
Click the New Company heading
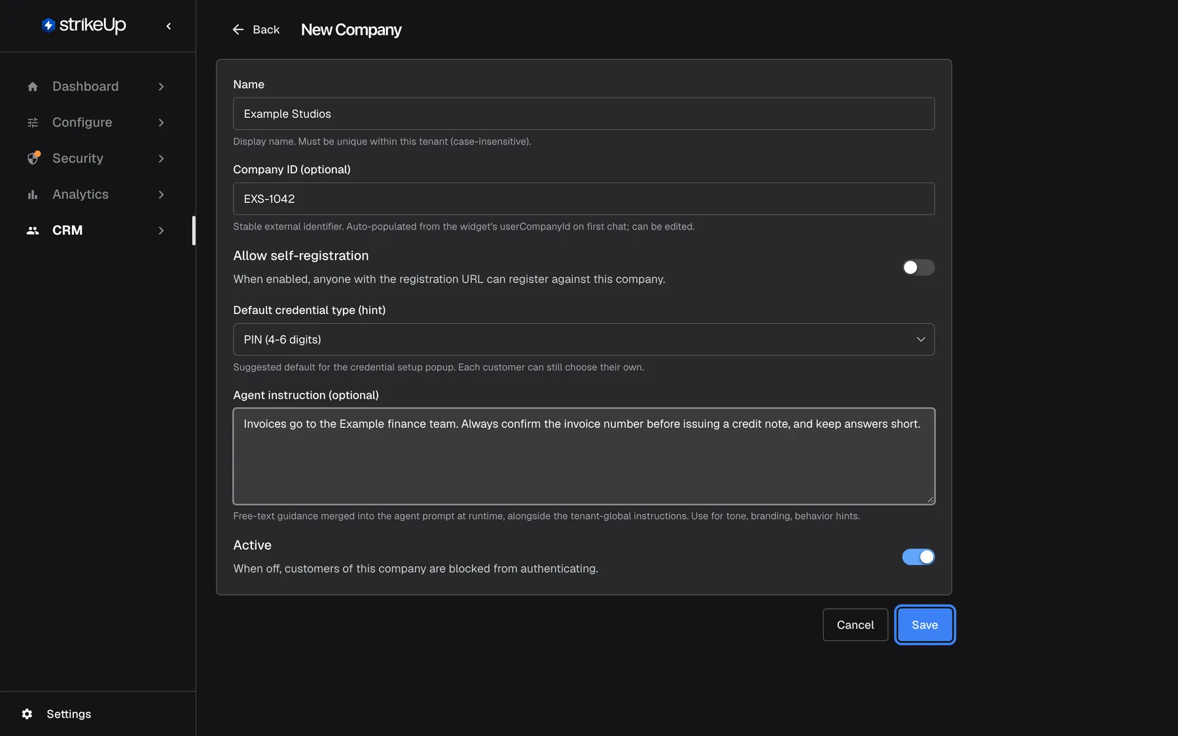(351, 29)
